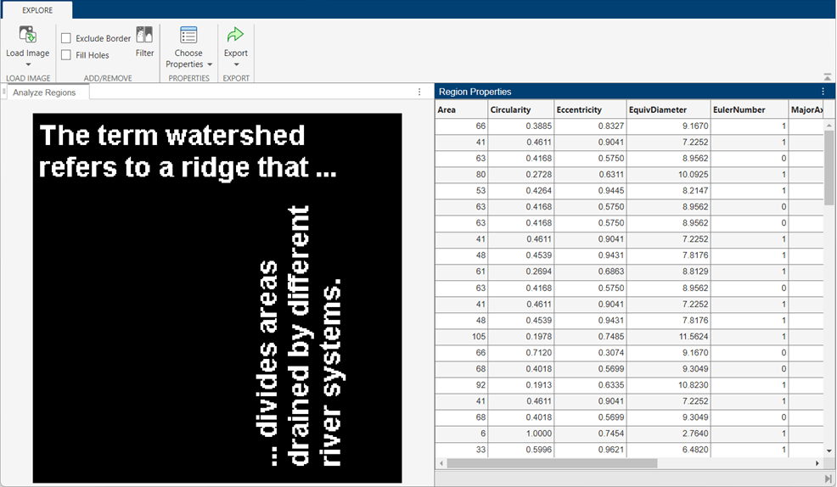Select the Circularity cell 0.7120
This screenshot has height=487, width=837.
pos(521,353)
